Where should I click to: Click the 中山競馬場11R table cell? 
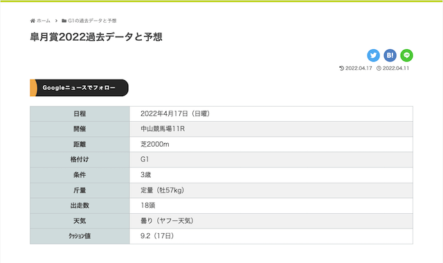pos(271,129)
